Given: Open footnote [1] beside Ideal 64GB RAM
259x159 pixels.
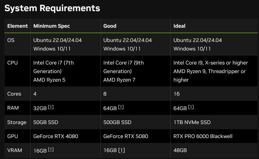Looking at the screenshot, I should tap(191, 107).
